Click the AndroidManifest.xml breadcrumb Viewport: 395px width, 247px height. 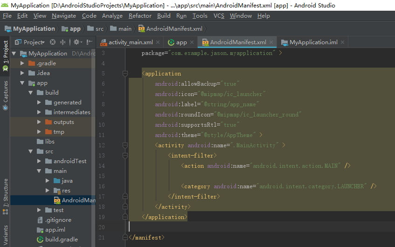tap(170, 29)
